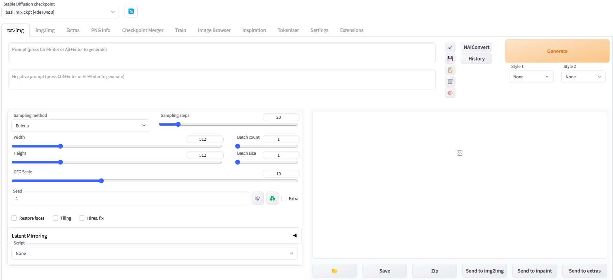This screenshot has height=280, width=613.
Task: Click the dice icon to randomize seed
Action: click(x=258, y=198)
